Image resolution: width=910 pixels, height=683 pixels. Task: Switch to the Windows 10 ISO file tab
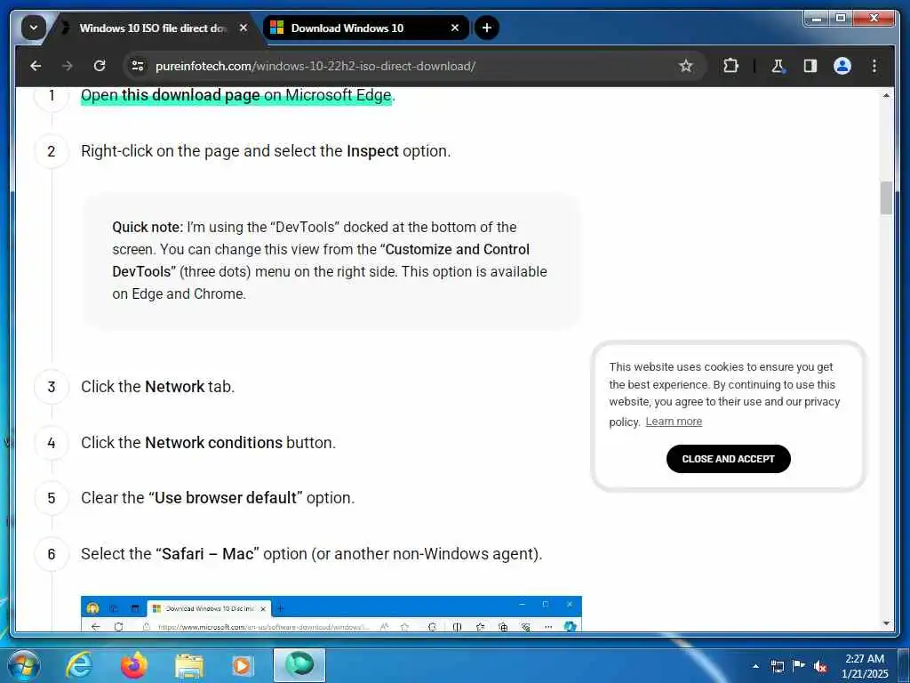click(152, 28)
